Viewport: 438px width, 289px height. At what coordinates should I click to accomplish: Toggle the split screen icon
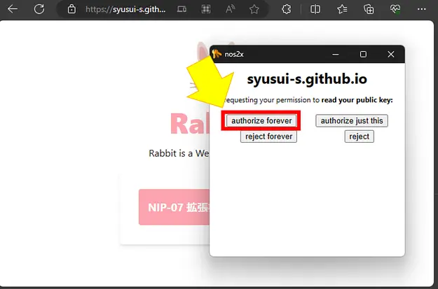click(315, 9)
